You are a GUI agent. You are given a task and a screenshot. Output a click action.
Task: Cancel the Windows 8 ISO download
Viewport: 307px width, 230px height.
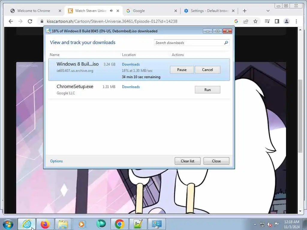point(207,69)
